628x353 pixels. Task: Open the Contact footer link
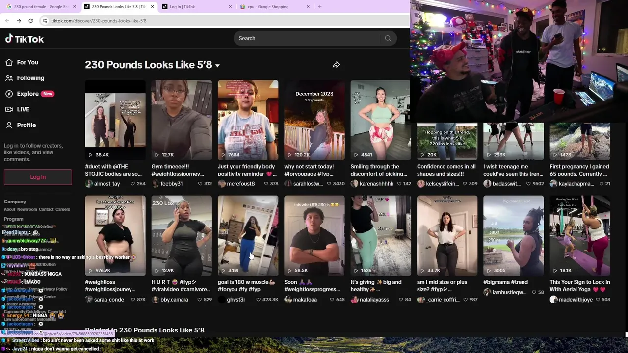coord(46,209)
